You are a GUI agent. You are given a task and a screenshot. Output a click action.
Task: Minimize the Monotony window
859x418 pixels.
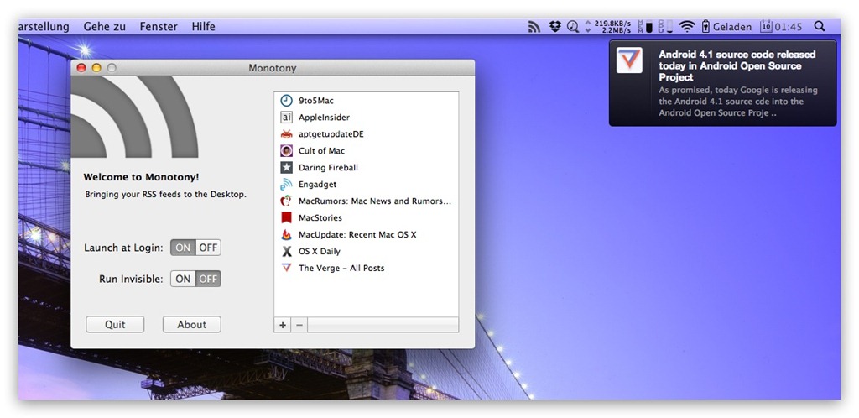click(x=96, y=68)
